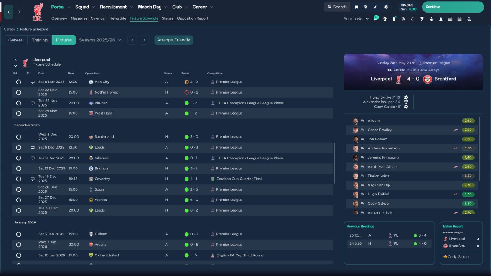Select the Coventry fixture radio button

(18, 179)
